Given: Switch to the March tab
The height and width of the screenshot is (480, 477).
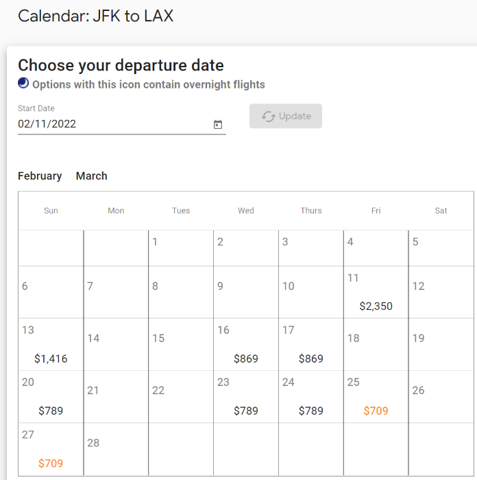Looking at the screenshot, I should (x=91, y=176).
